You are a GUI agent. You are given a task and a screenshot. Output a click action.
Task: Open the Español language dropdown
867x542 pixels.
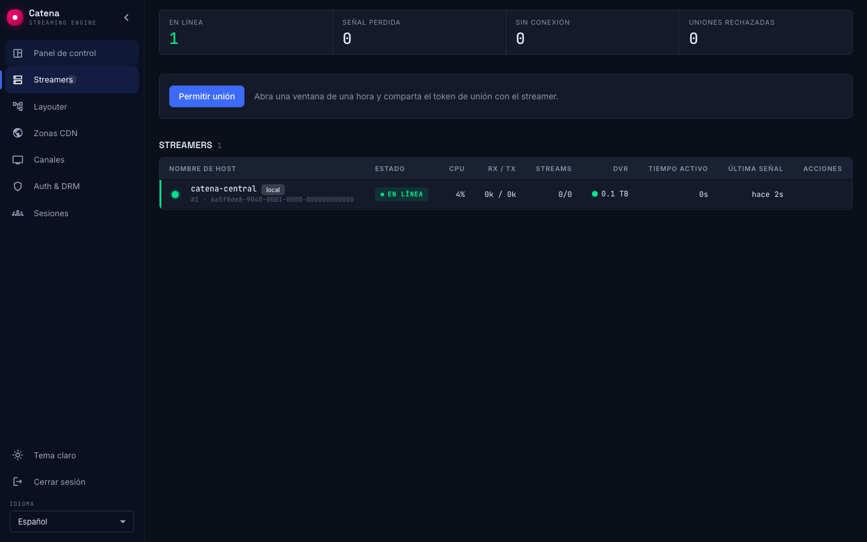pos(72,522)
